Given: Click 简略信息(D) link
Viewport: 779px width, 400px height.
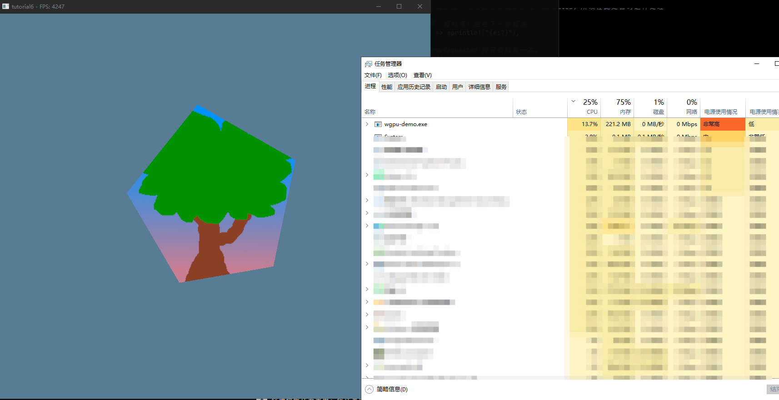Looking at the screenshot, I should pyautogui.click(x=392, y=389).
